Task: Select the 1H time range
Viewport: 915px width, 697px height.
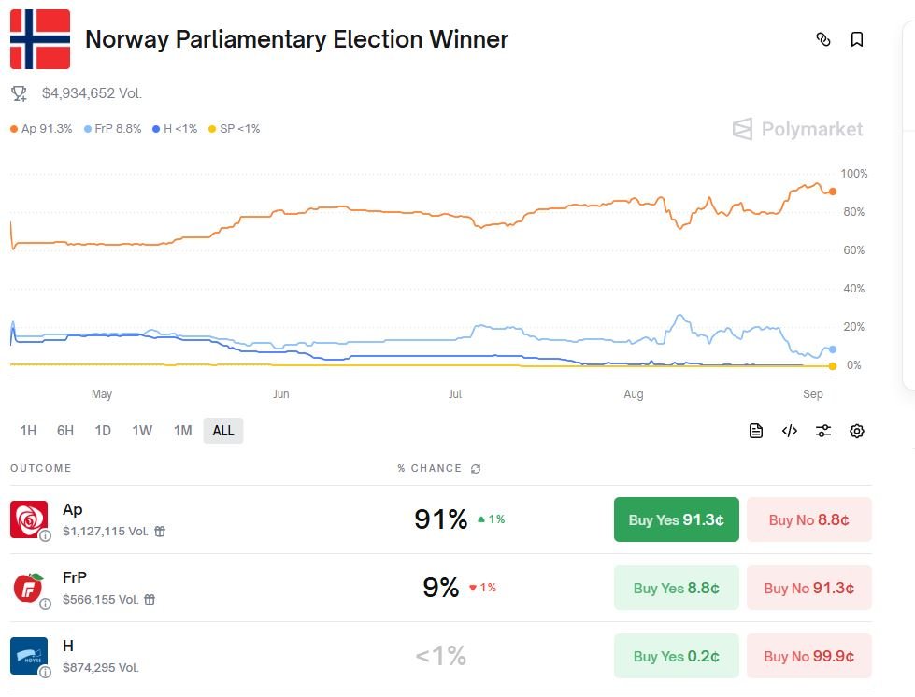Action: [28, 431]
